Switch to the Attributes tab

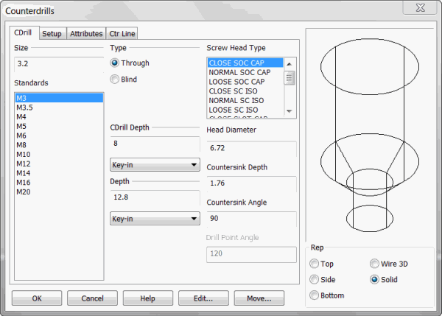coord(86,34)
